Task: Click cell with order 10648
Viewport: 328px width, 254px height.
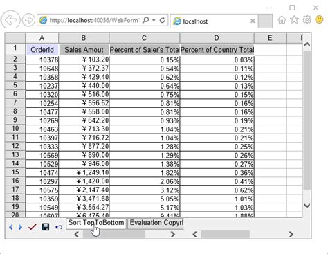Action: (x=42, y=69)
